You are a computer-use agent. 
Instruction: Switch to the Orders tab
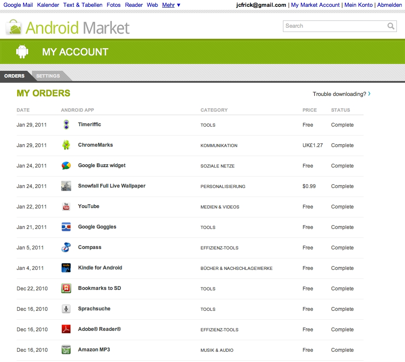(x=15, y=76)
